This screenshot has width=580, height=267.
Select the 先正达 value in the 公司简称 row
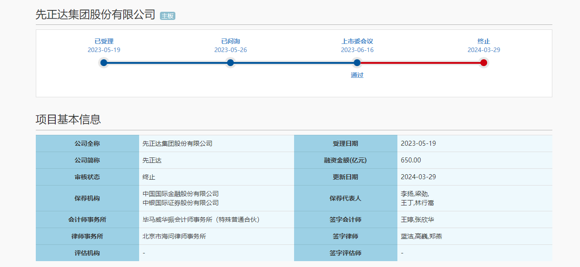[x=152, y=160]
